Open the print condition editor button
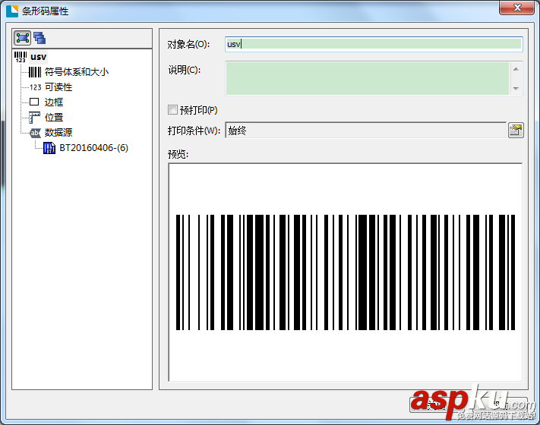540x425 pixels. [x=516, y=130]
